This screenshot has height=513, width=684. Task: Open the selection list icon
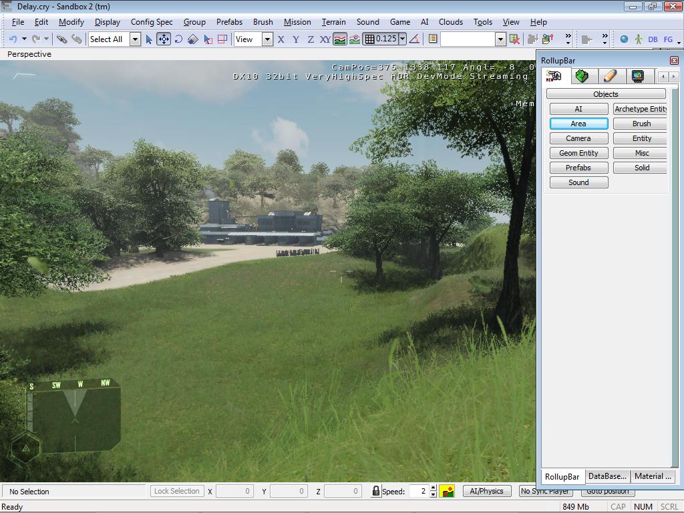(x=433, y=39)
